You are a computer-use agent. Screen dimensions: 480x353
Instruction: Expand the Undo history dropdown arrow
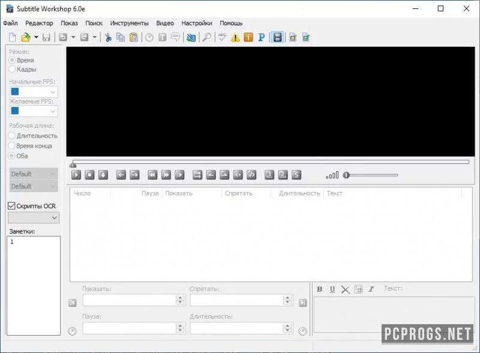73,37
